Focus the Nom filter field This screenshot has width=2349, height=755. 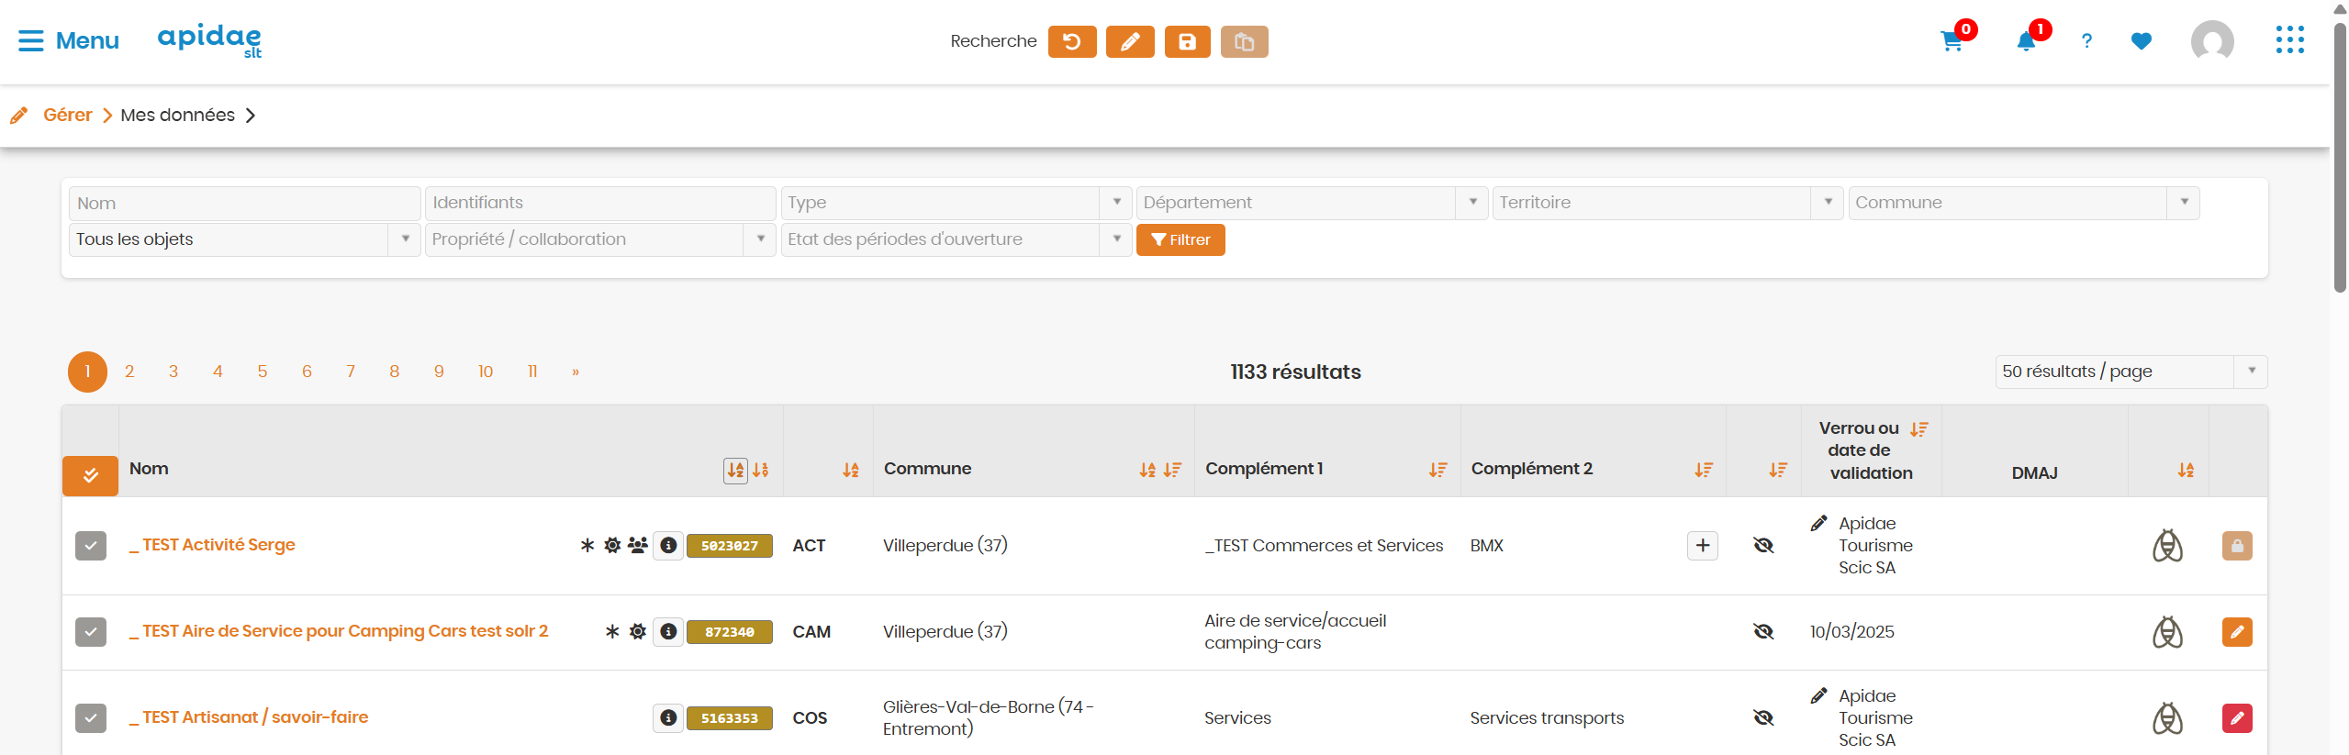pos(244,203)
